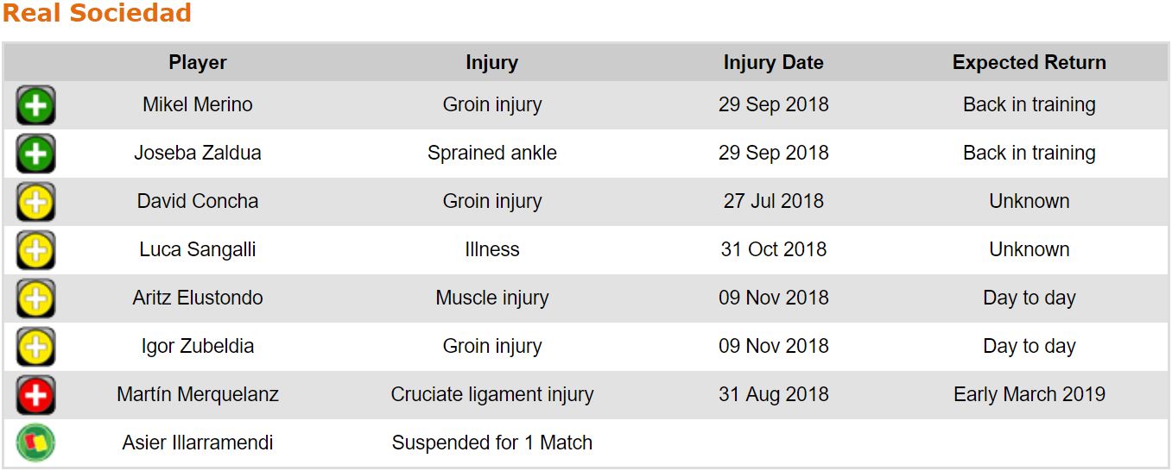Click the yellow status icon beside David Concha
Viewport: 1172px width, 471px height.
tap(35, 203)
